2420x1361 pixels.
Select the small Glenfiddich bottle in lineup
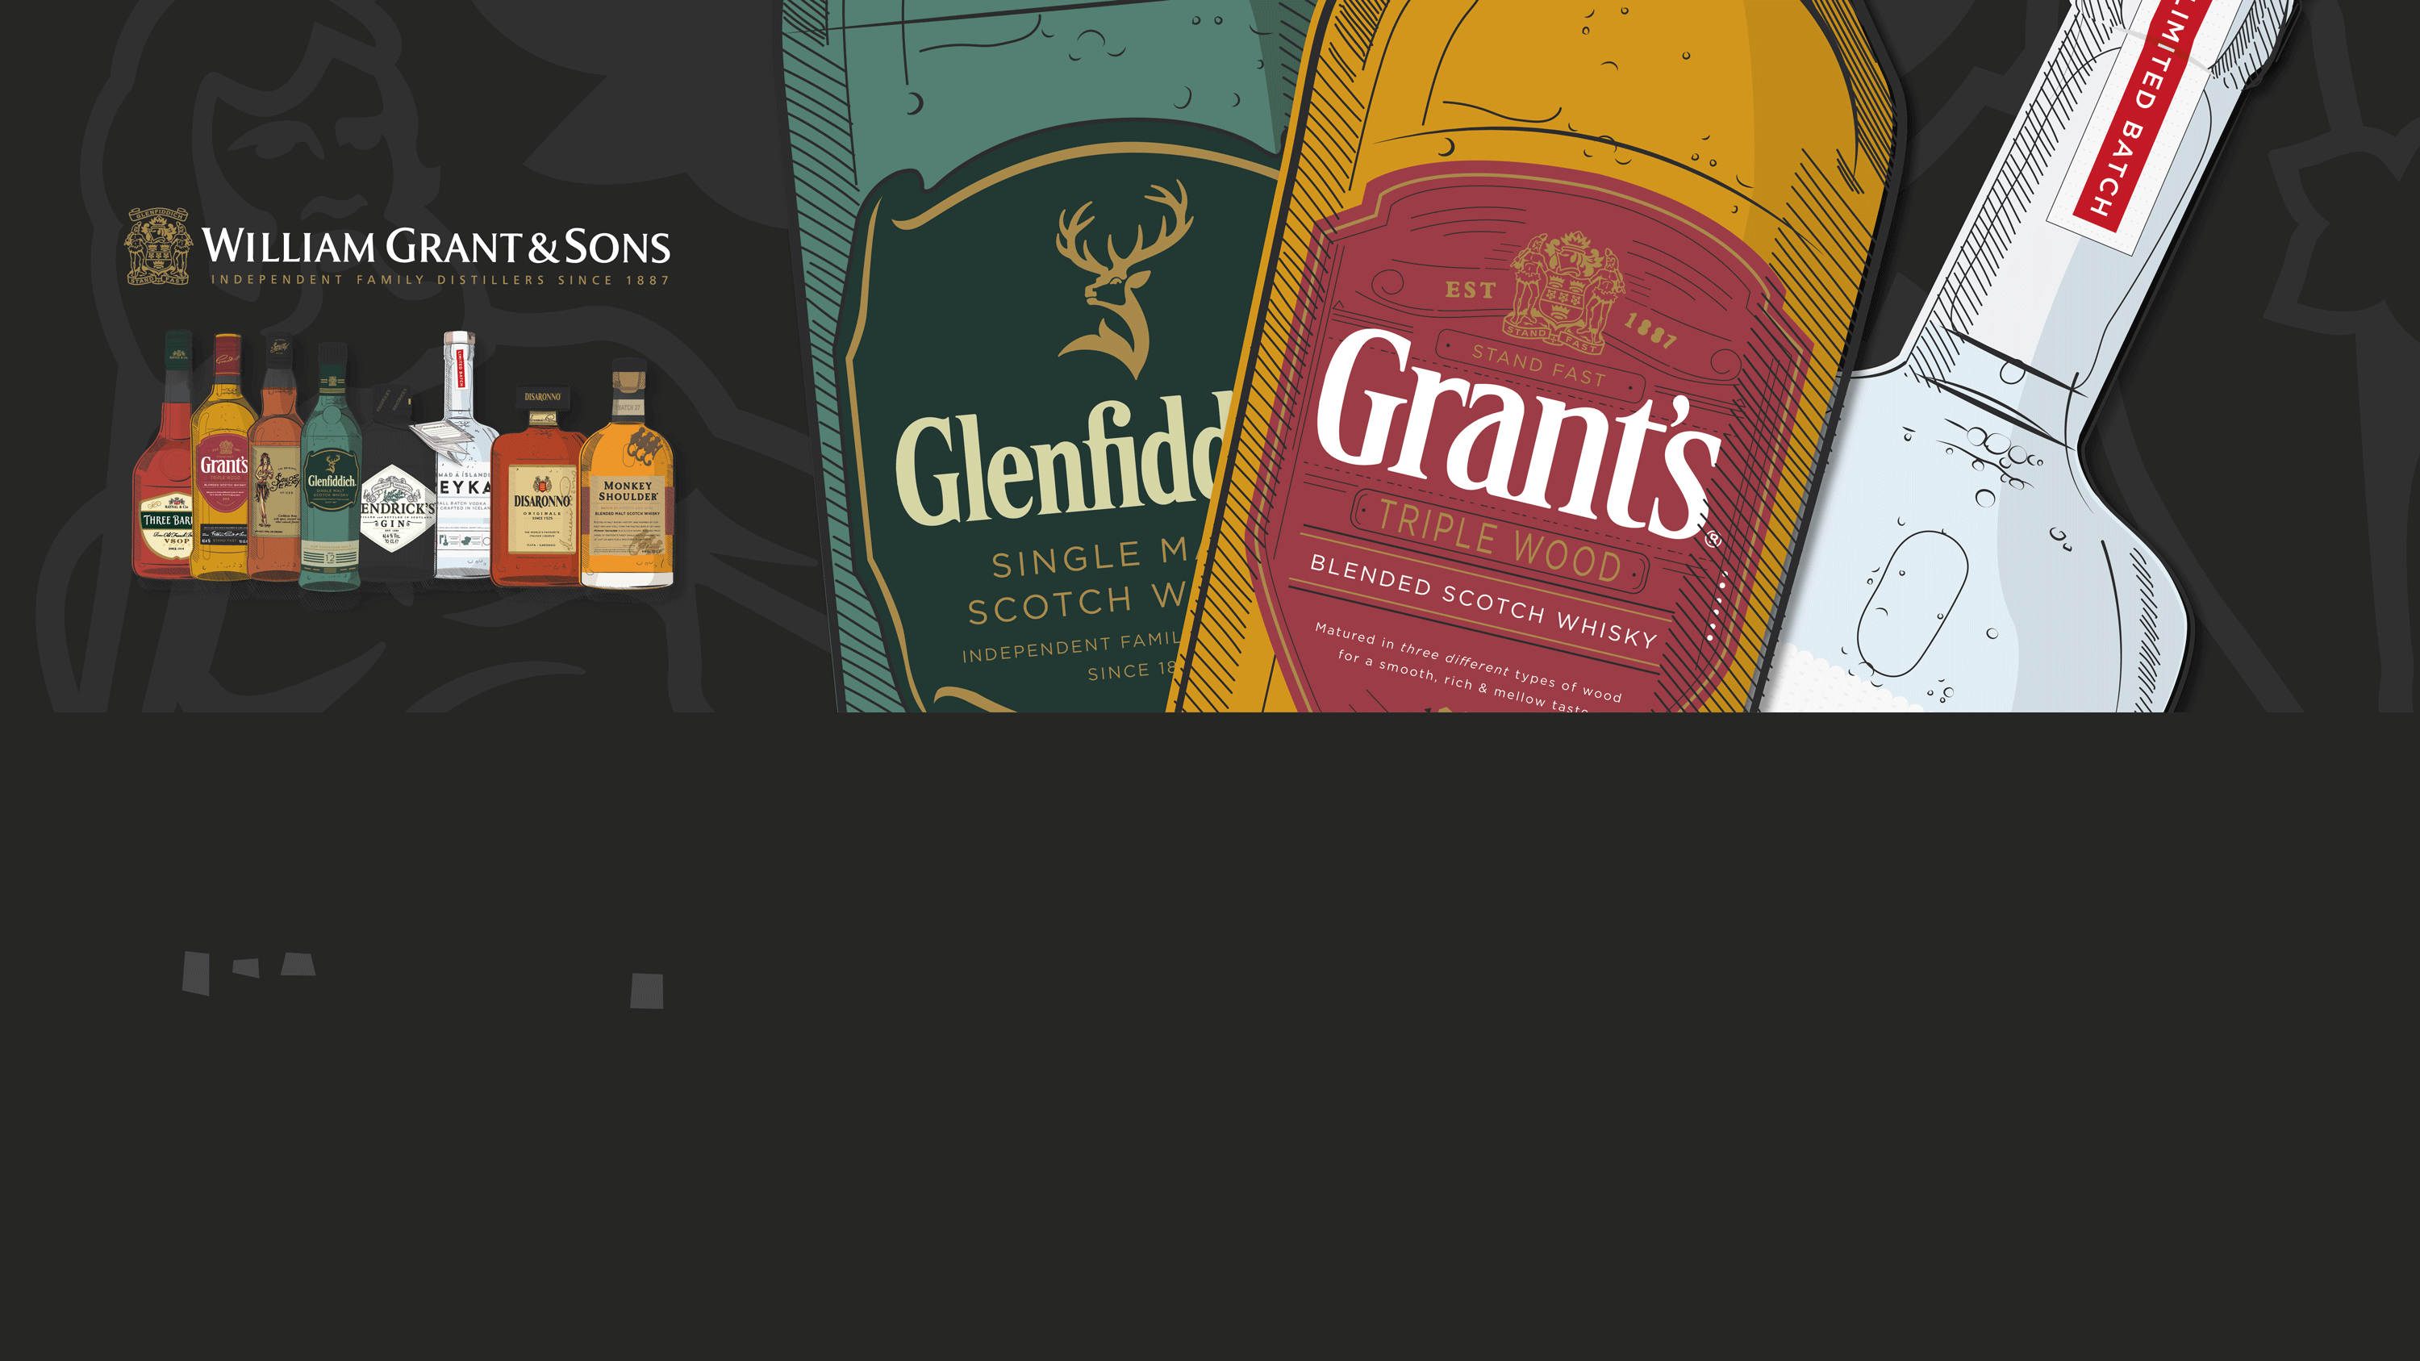point(331,467)
